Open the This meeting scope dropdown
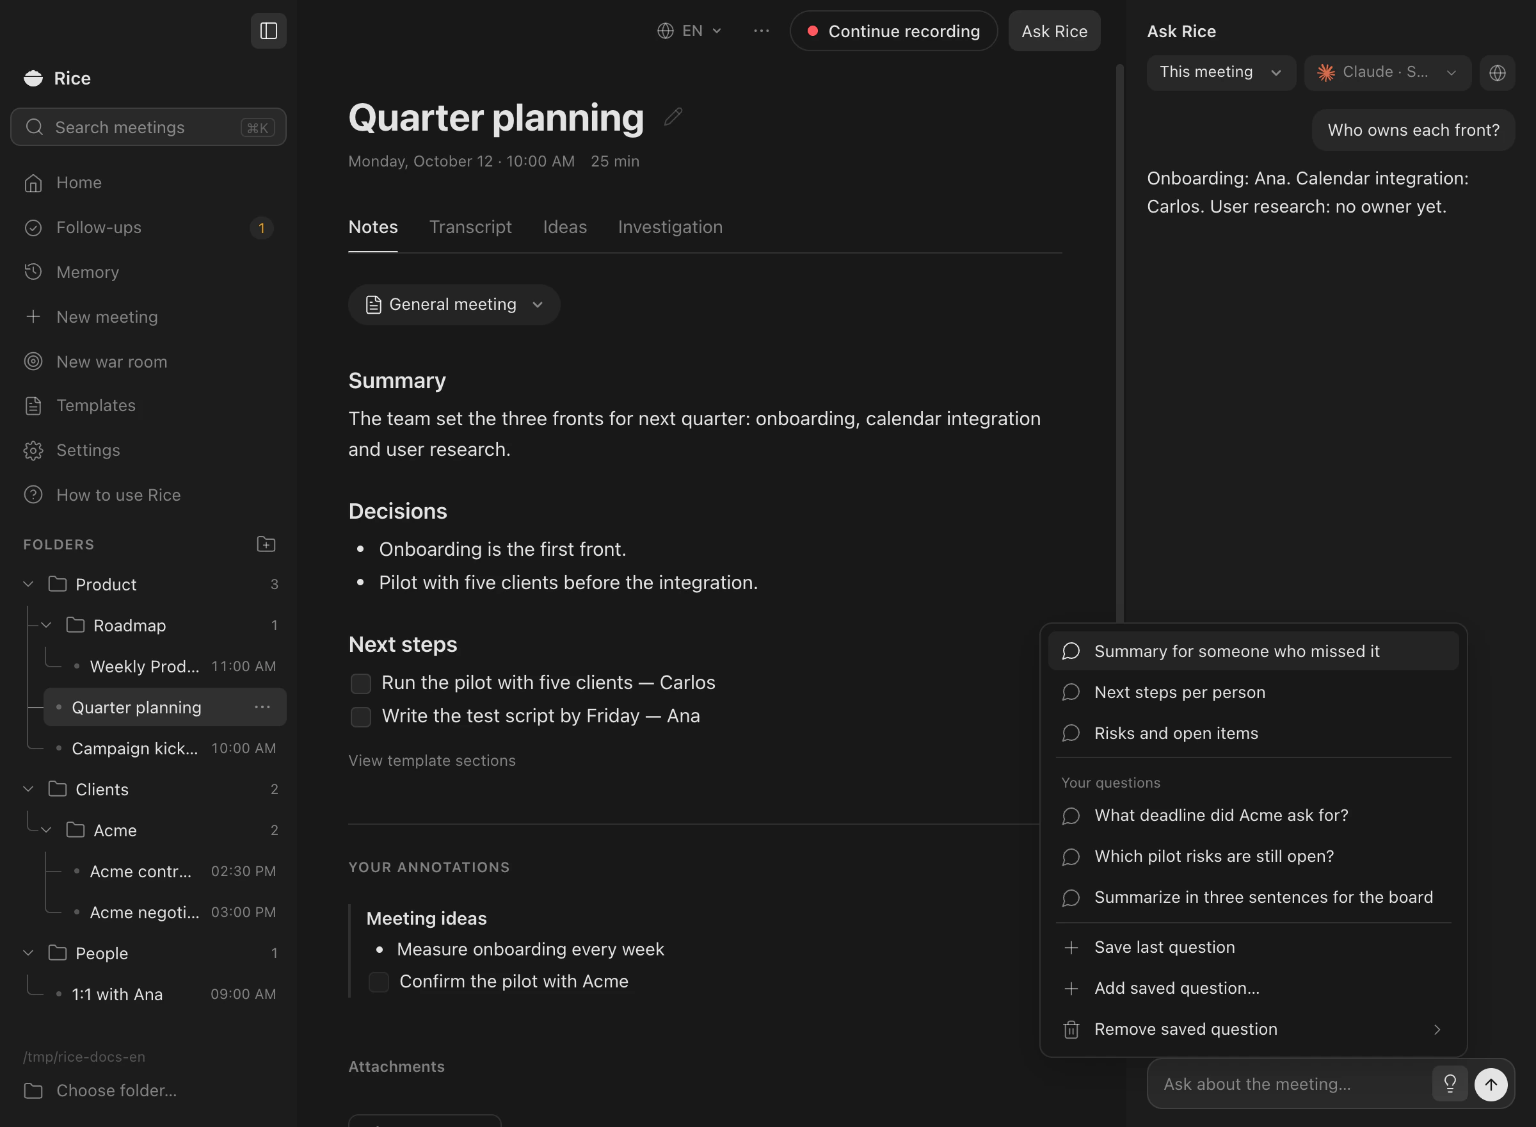 point(1221,72)
